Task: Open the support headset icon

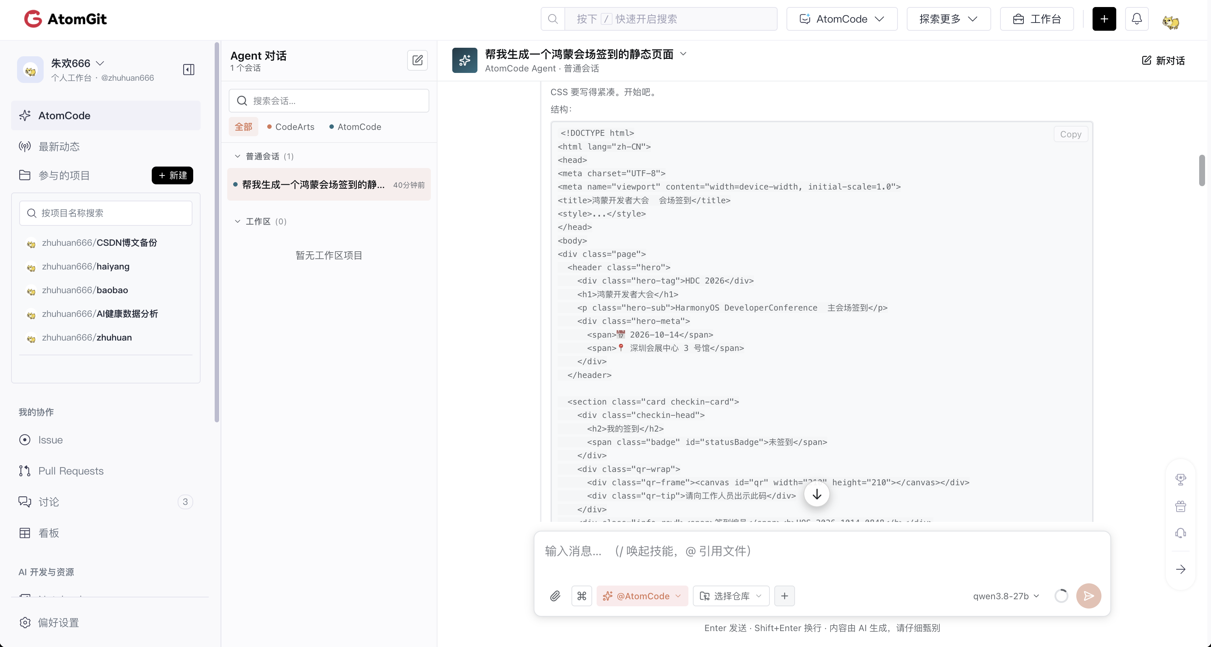Action: pyautogui.click(x=1180, y=533)
